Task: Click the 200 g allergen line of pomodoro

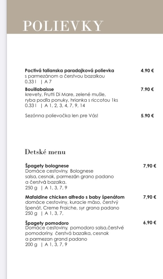Action: 46,245
